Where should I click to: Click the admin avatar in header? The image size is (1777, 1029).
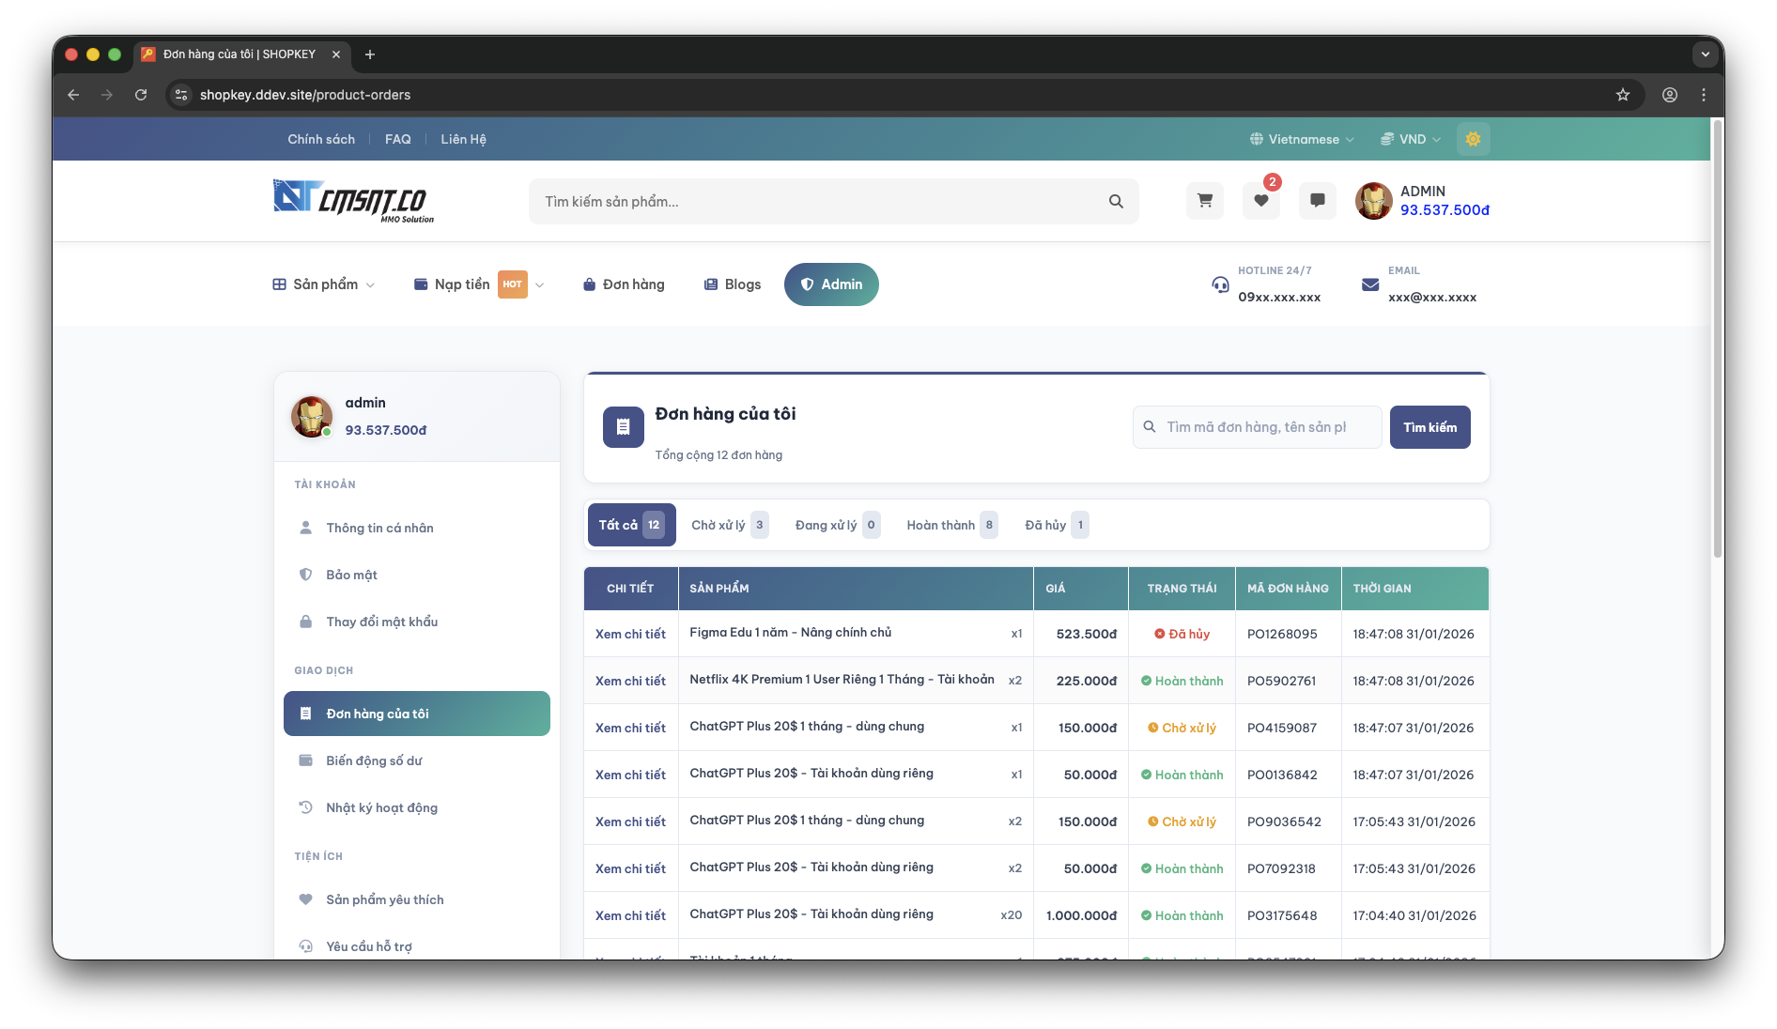coord(1373,201)
